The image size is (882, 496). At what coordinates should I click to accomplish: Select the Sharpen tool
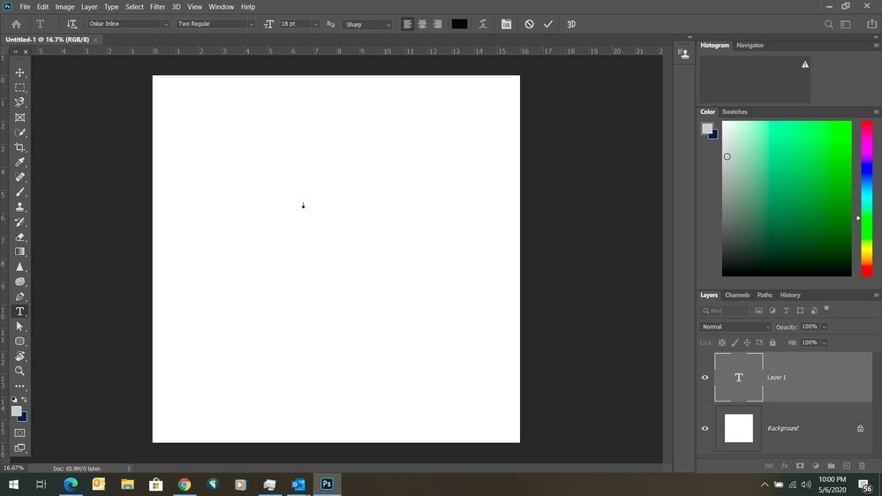tap(19, 267)
